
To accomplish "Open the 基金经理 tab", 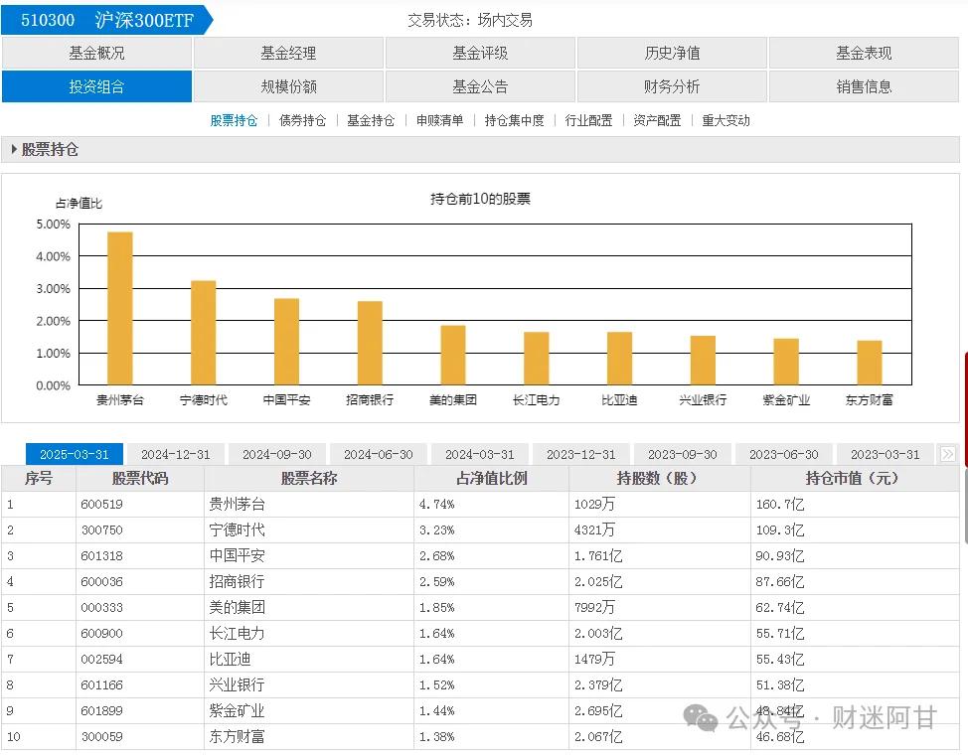I will click(289, 53).
